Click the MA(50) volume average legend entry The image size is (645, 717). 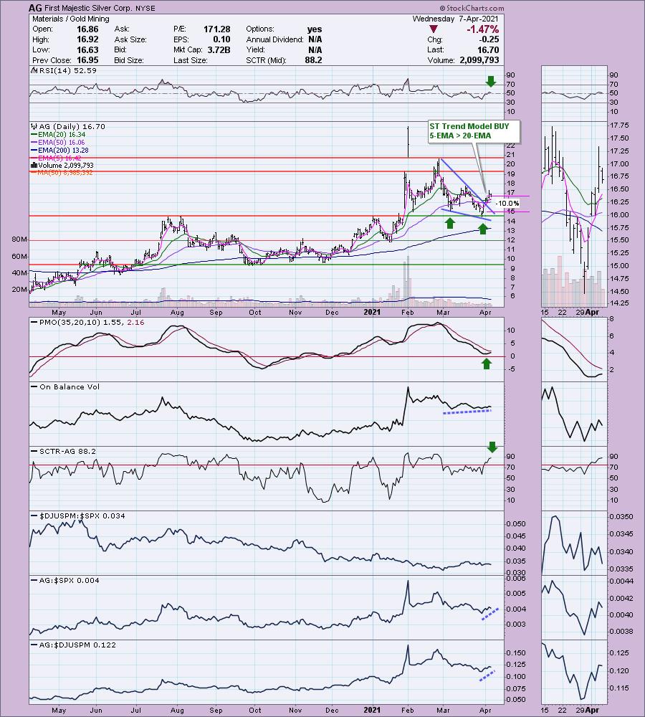click(65, 172)
